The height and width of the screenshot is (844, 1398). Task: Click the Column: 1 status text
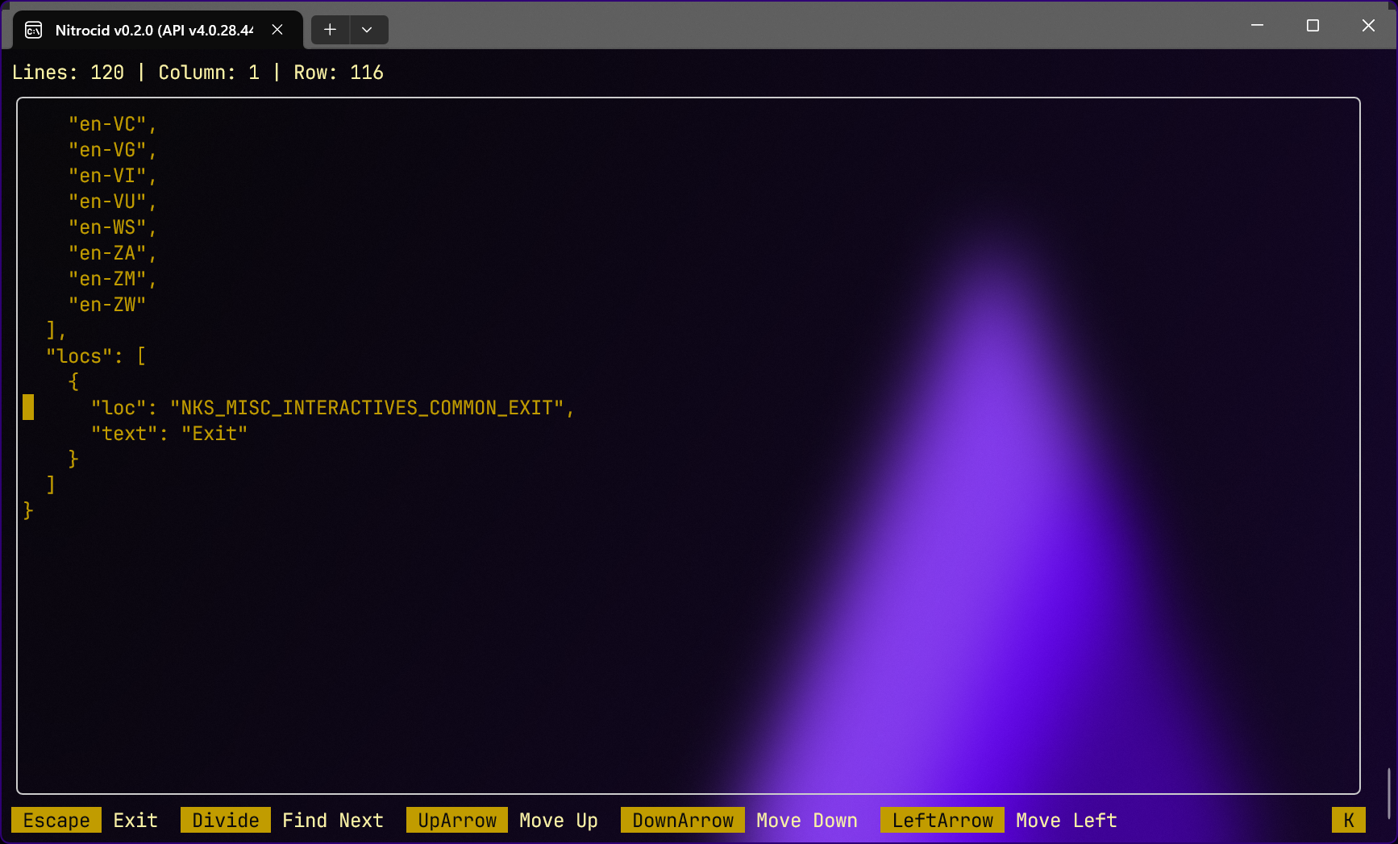coord(209,73)
